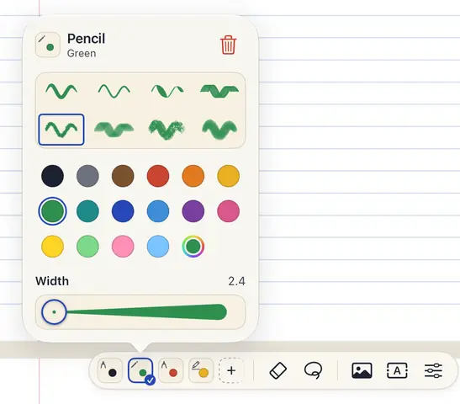Screen dimensions: 460x404
Task: Click the Green subtitle label
Action: click(x=82, y=53)
